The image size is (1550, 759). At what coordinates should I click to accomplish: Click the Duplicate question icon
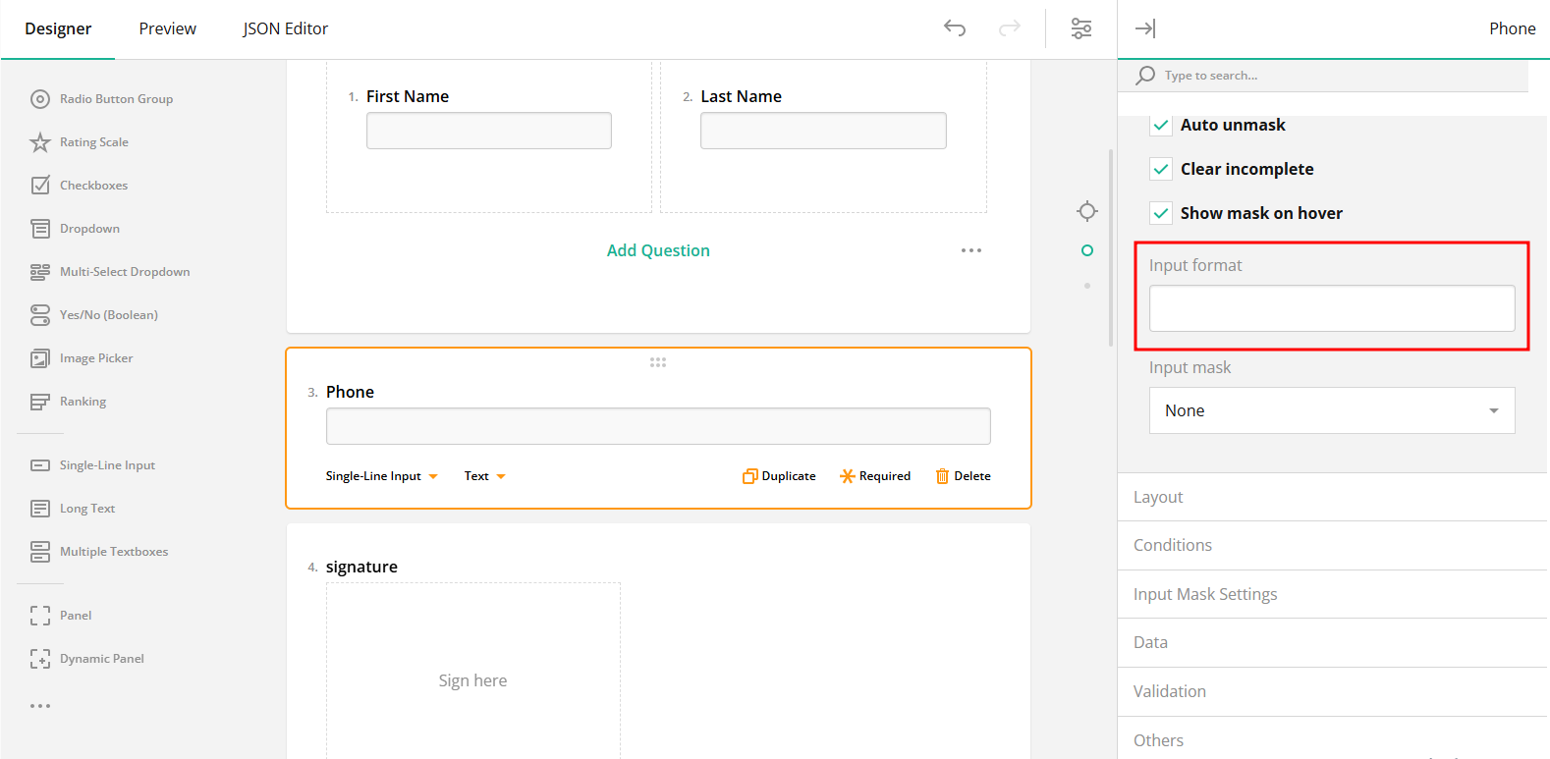tap(750, 476)
